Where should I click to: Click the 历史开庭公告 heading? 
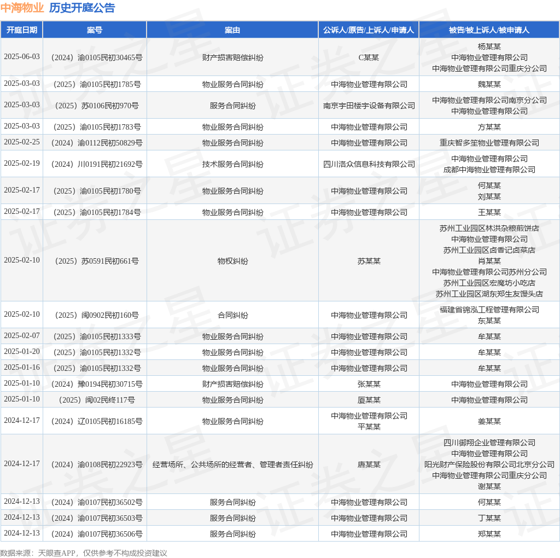click(82, 8)
